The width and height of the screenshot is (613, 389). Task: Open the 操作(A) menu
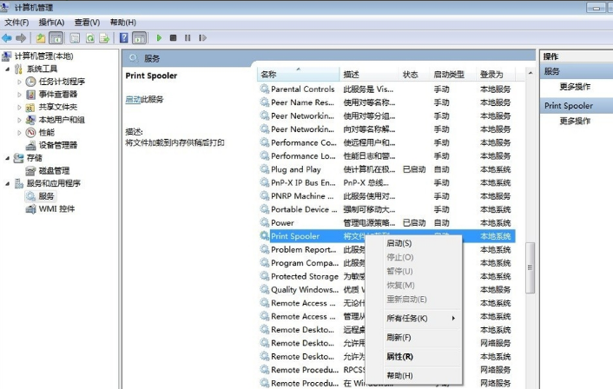click(x=49, y=22)
